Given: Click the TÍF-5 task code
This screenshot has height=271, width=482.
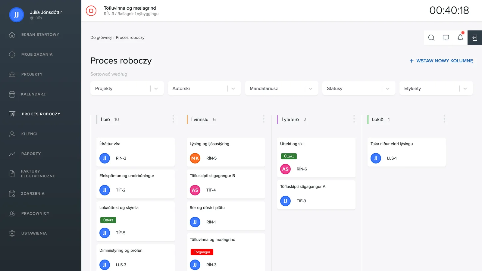Looking at the screenshot, I should tap(120, 233).
